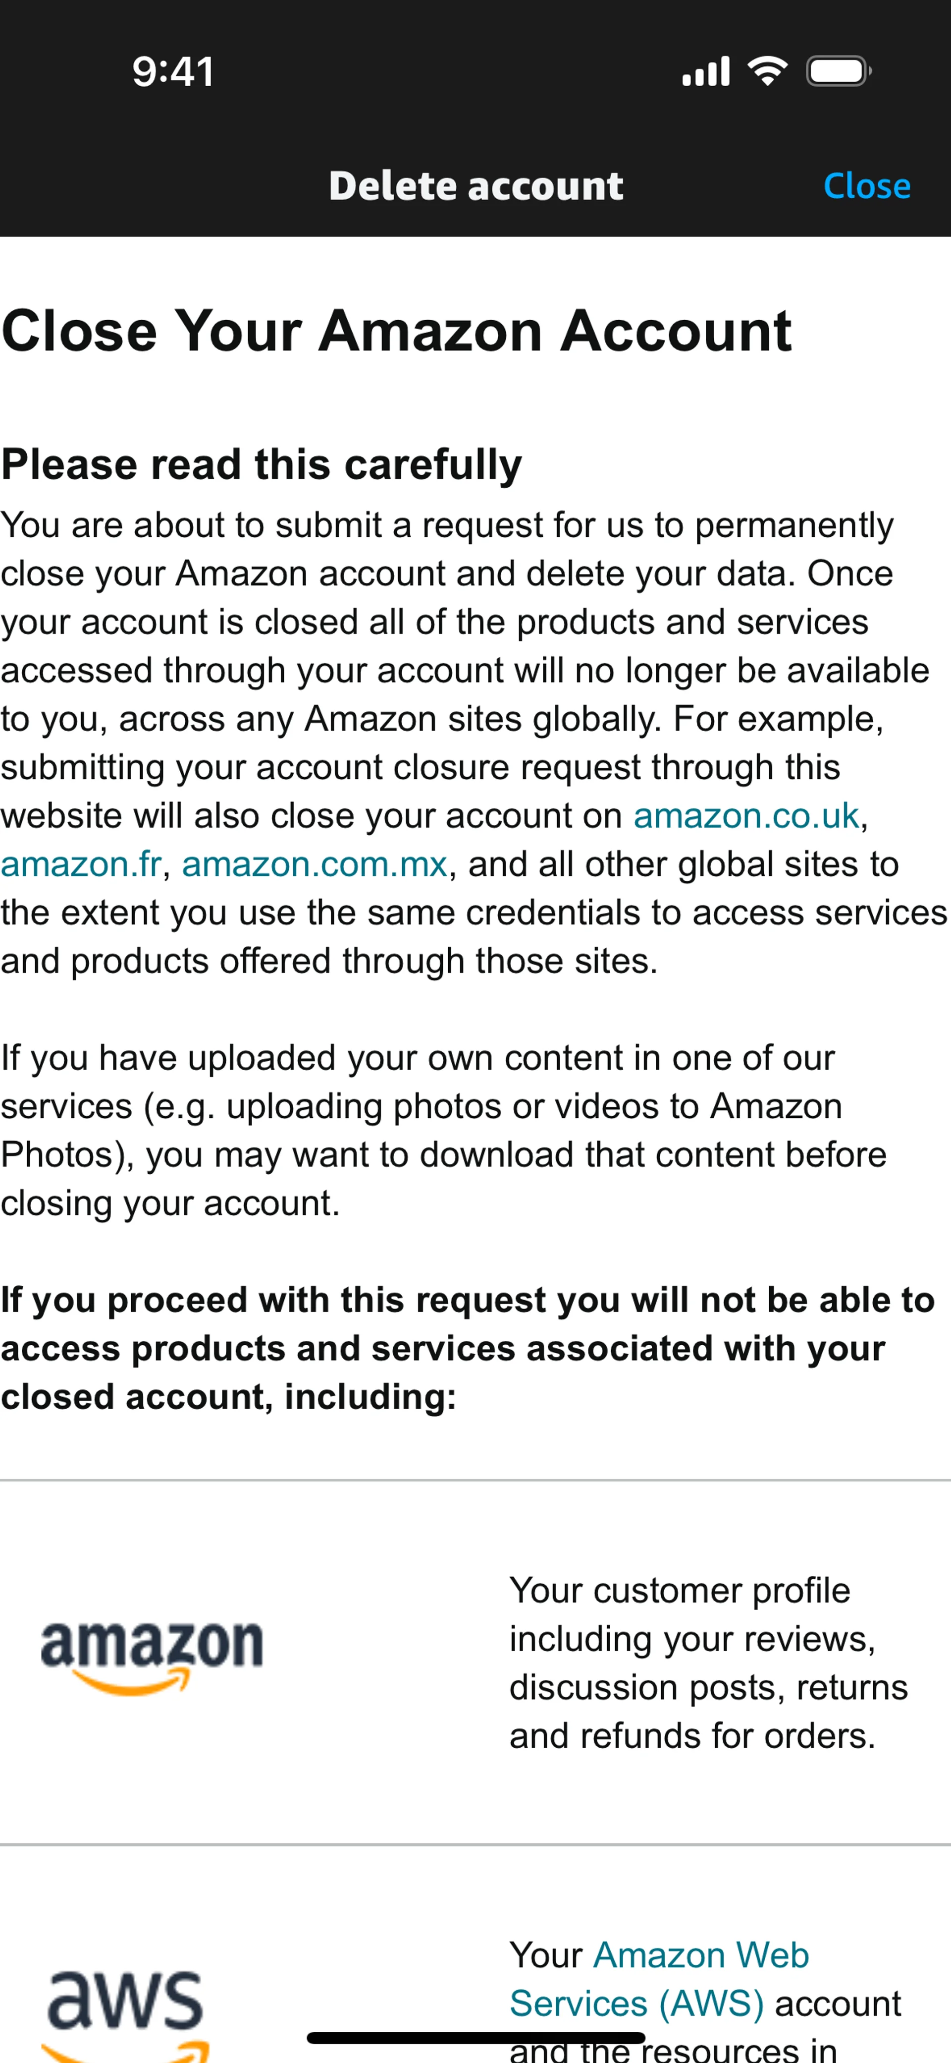Click the "Please read this carefully" subheading
The width and height of the screenshot is (951, 2063).
tap(262, 464)
